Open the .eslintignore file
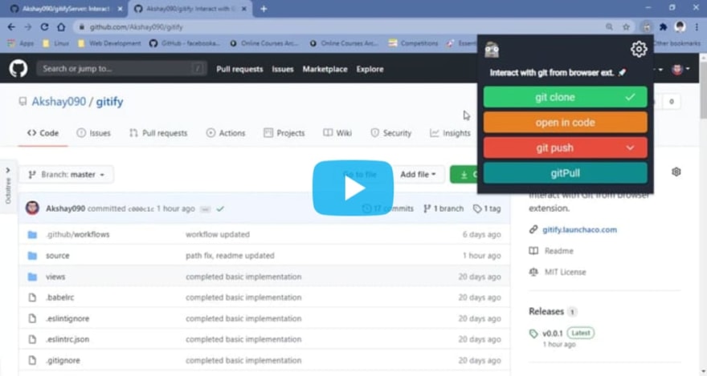The height and width of the screenshot is (376, 707). pyautogui.click(x=67, y=318)
